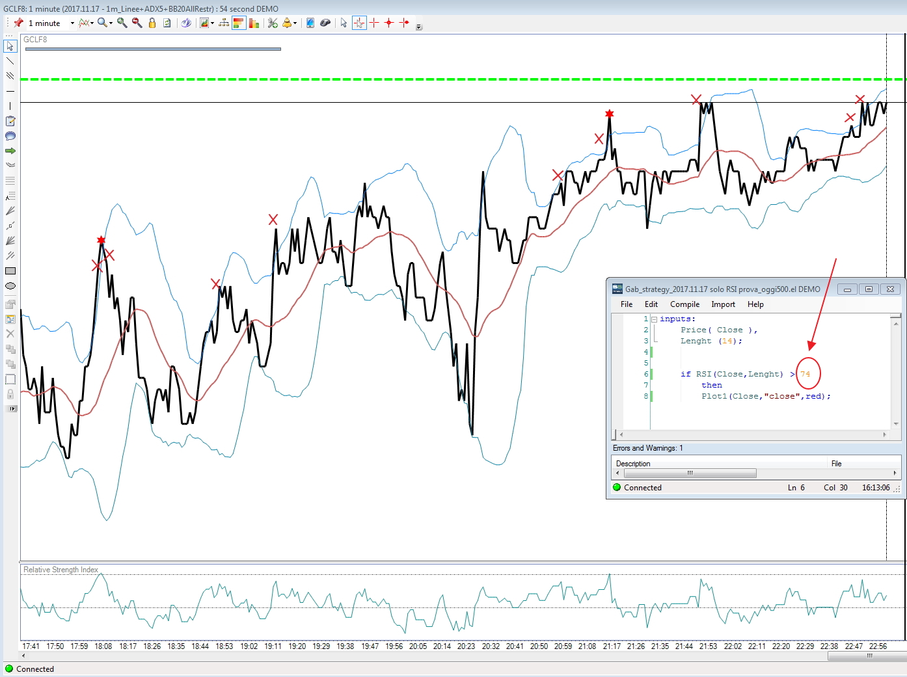This screenshot has width=907, height=677.
Task: Select the red crosshair with right dot
Action: 404,23
